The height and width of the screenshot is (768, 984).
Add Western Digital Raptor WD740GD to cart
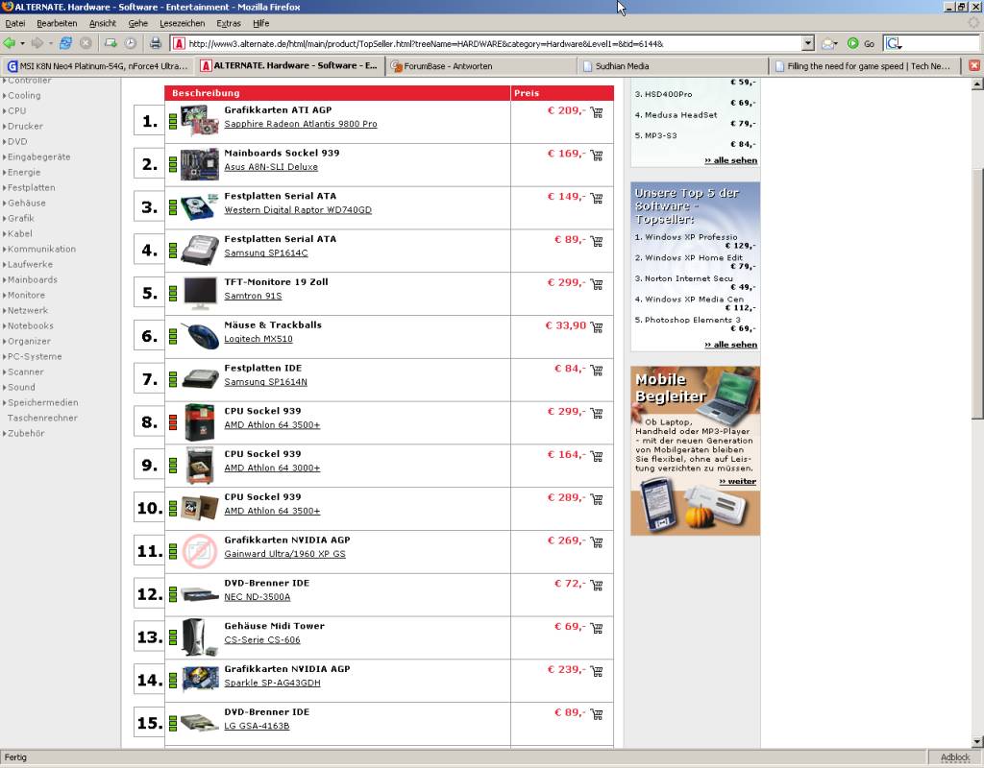point(596,198)
